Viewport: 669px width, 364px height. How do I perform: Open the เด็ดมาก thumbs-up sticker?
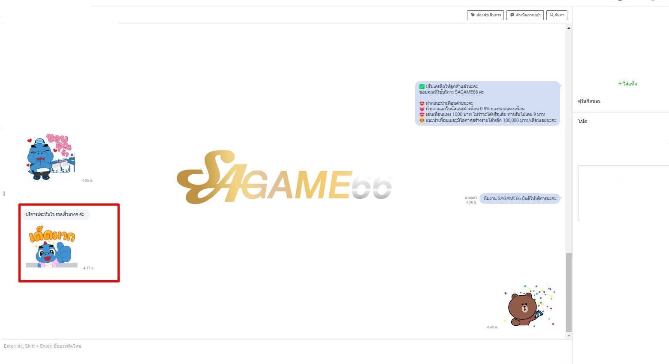(x=52, y=249)
